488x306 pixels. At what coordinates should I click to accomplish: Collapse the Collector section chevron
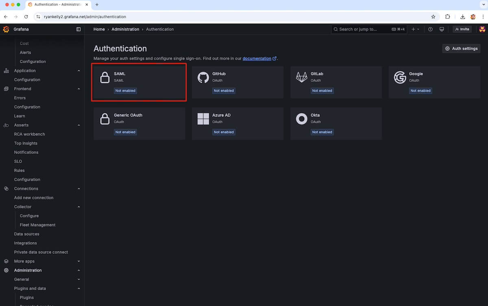click(x=79, y=207)
